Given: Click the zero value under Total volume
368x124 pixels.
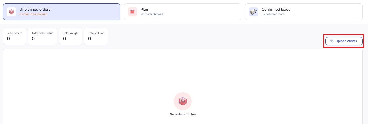Looking at the screenshot, I should (90, 39).
